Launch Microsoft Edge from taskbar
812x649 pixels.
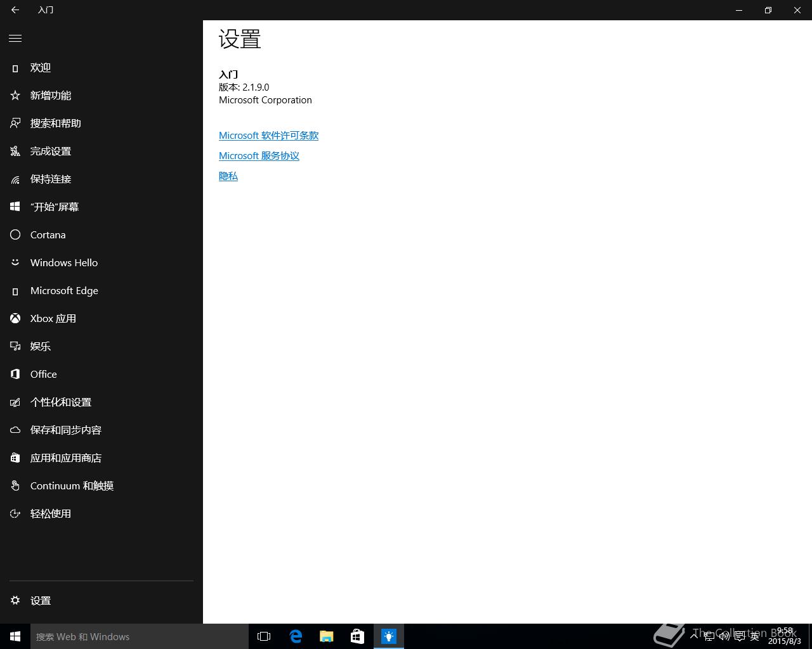(296, 636)
